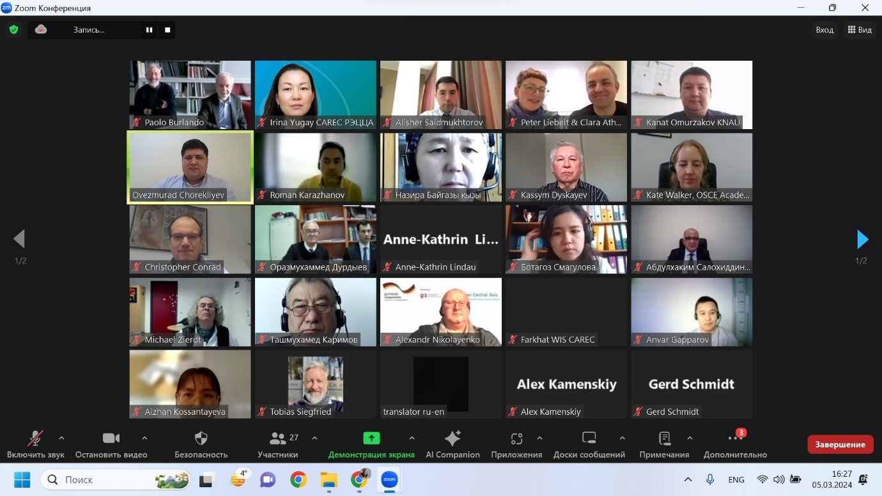Viewport: 882px width, 496px height.
Task: Open the Приложения apps panel
Action: tap(515, 444)
